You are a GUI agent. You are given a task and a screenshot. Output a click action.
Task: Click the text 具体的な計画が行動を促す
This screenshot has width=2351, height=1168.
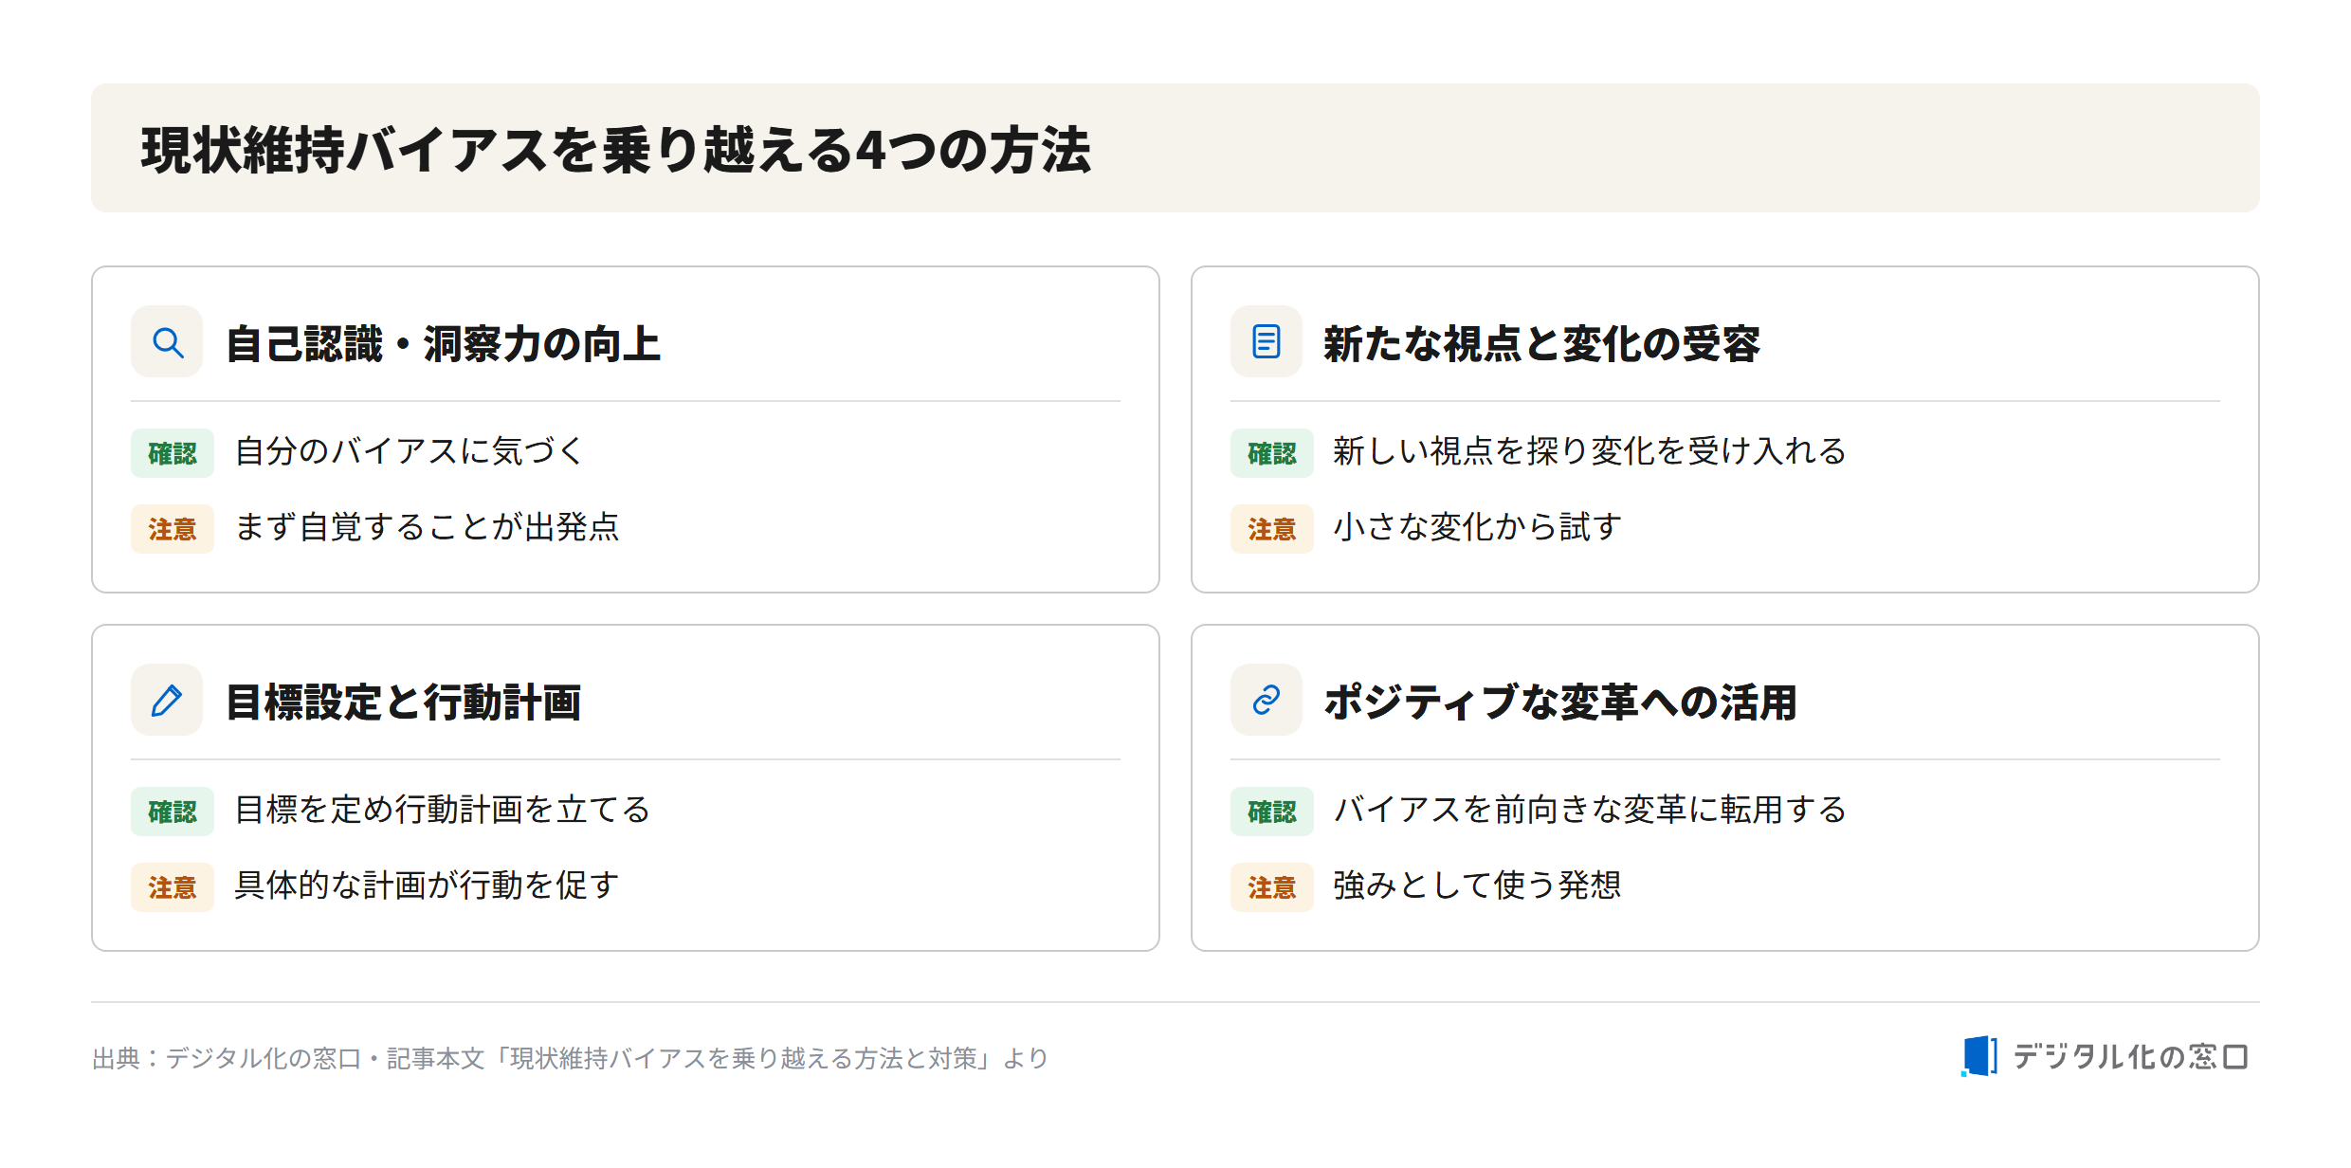click(427, 885)
